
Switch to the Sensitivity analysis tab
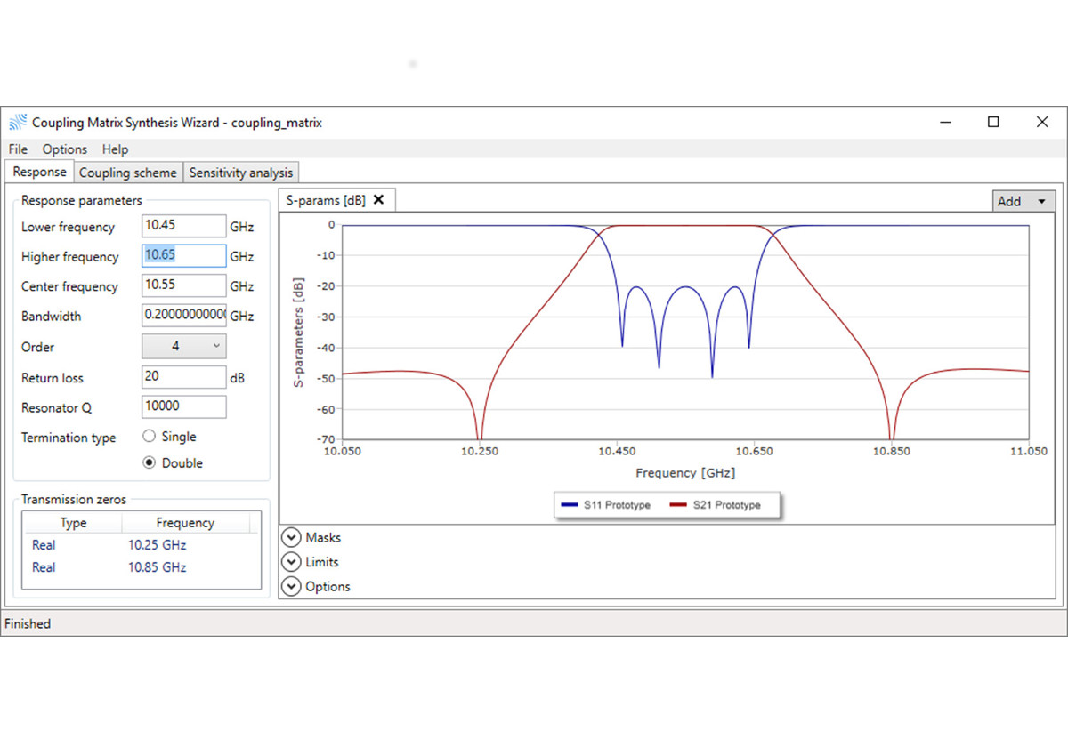click(240, 173)
